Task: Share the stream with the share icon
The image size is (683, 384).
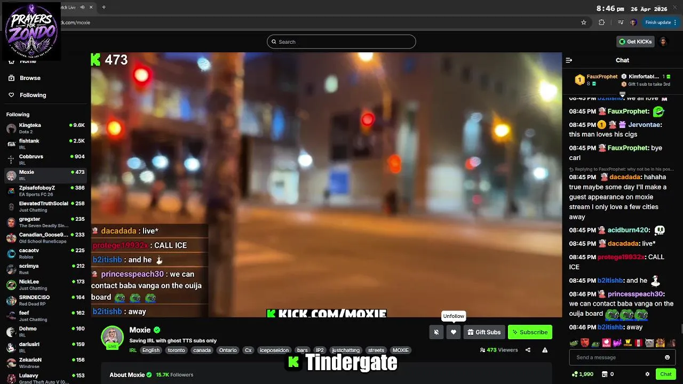Action: tap(528, 350)
